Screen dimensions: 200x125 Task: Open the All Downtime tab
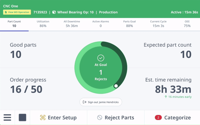(72, 24)
